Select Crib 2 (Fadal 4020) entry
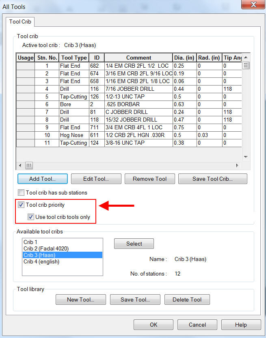266x338 pixels. 63,248
